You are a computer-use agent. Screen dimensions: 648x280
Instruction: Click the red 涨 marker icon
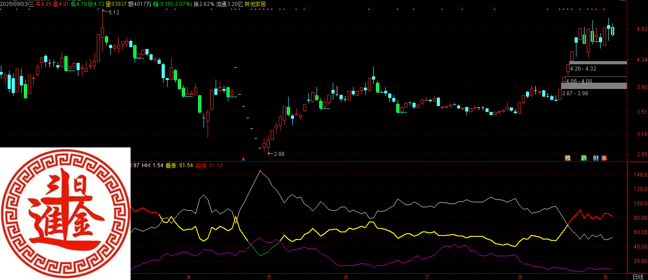click(604, 158)
